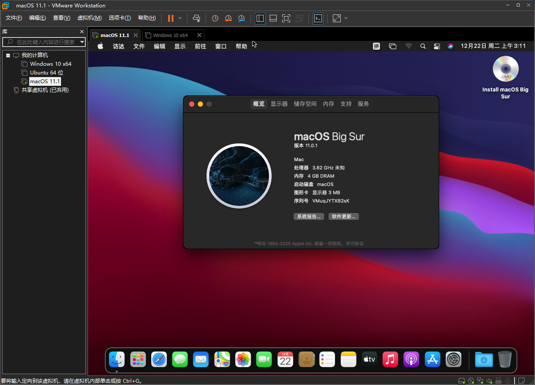Open the 访达 Finder menu
The image size is (535, 385).
point(119,46)
